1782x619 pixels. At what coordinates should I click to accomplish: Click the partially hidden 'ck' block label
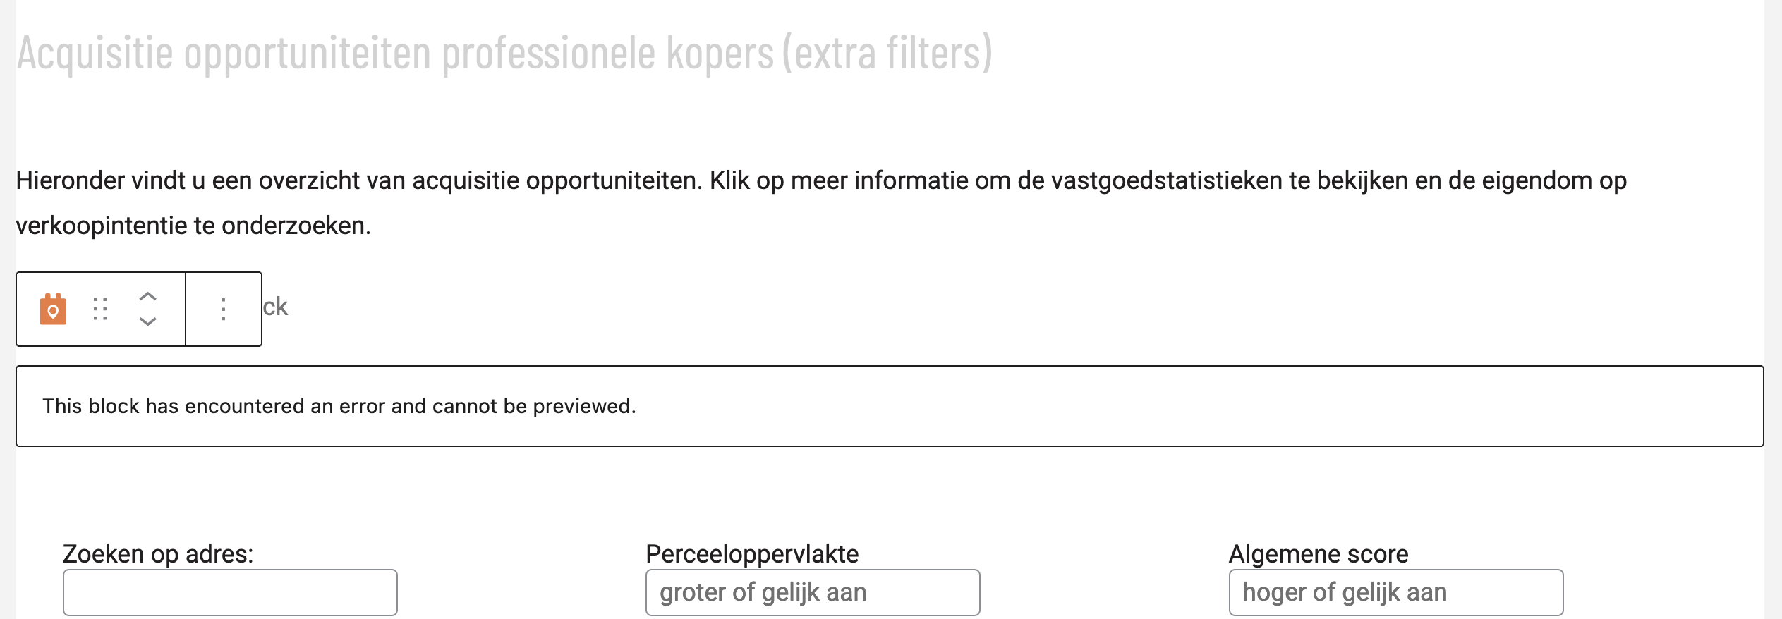pos(275,307)
